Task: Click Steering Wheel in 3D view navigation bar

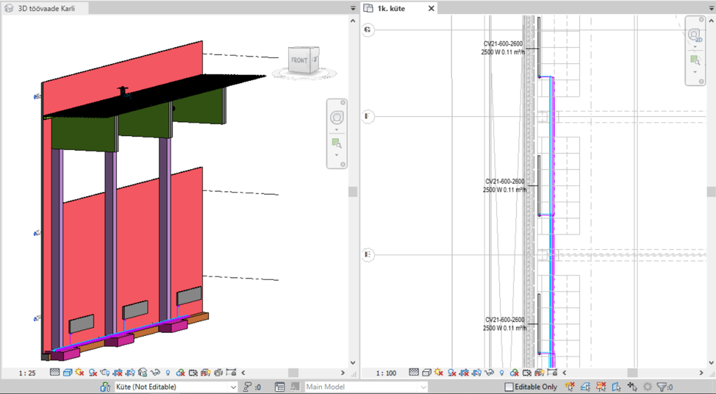Action: [x=337, y=118]
